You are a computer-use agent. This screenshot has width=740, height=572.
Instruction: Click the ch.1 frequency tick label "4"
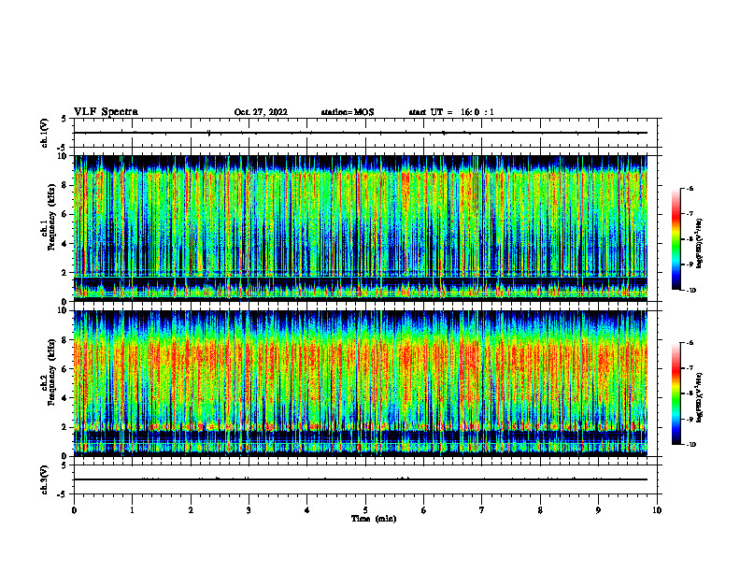(65, 244)
